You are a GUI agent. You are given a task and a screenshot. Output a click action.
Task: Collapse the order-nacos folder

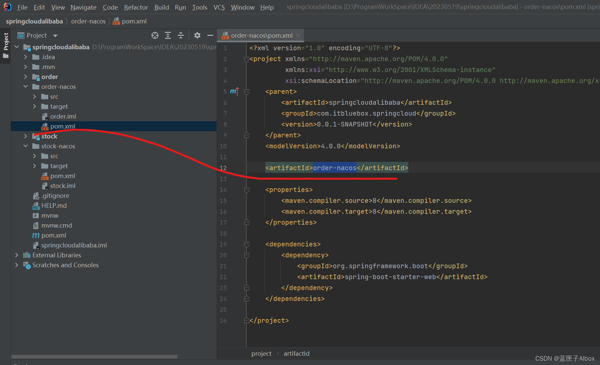click(25, 87)
